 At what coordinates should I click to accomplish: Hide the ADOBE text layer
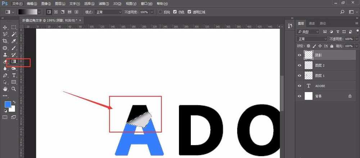coord(299,86)
